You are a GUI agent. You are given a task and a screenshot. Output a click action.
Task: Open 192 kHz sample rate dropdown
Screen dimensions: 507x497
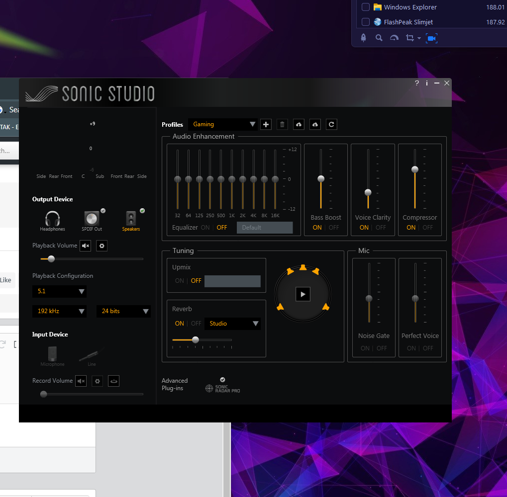pyautogui.click(x=59, y=311)
